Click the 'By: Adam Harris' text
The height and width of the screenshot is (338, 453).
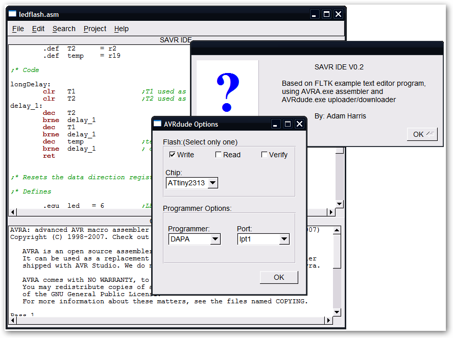(x=340, y=116)
